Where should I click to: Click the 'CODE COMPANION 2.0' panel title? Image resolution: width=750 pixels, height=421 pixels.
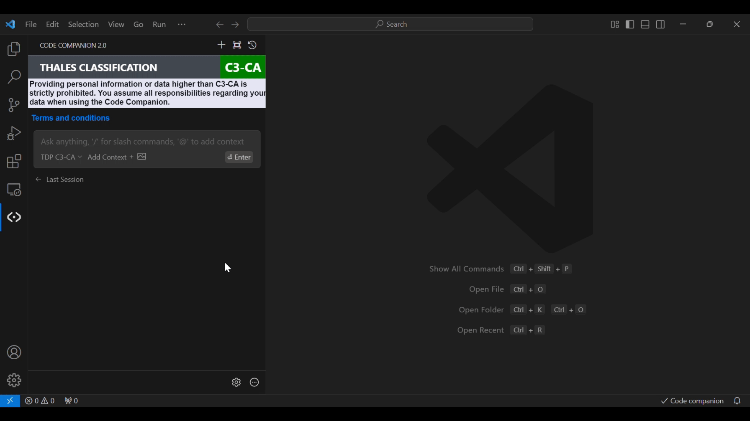coord(73,45)
